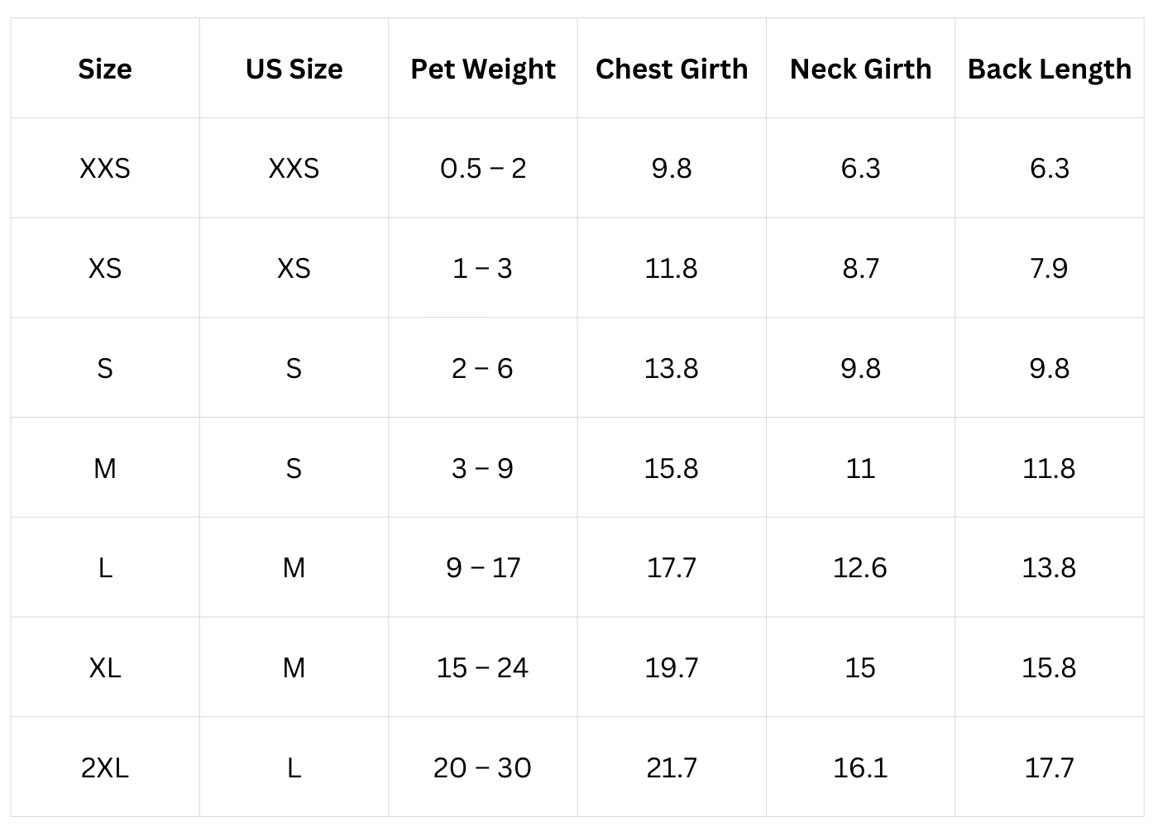This screenshot has height=827, width=1158.
Task: Click the Neck Girth column header
Action: (860, 69)
